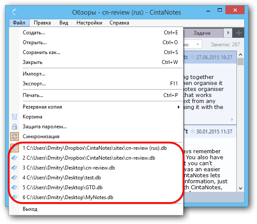
Task: Open the Файл menu
Action: [19, 23]
